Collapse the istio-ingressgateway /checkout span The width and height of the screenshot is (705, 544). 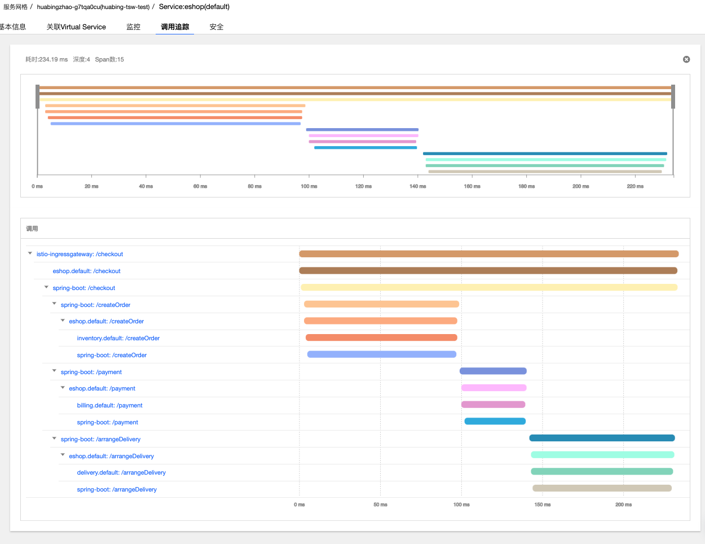coord(30,254)
